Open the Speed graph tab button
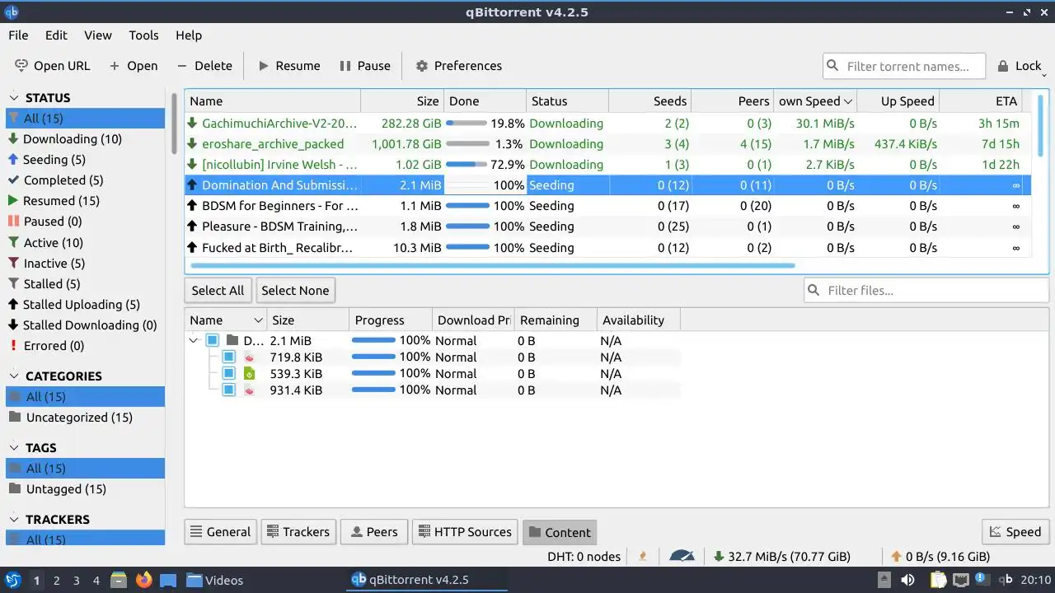 pyautogui.click(x=1015, y=532)
